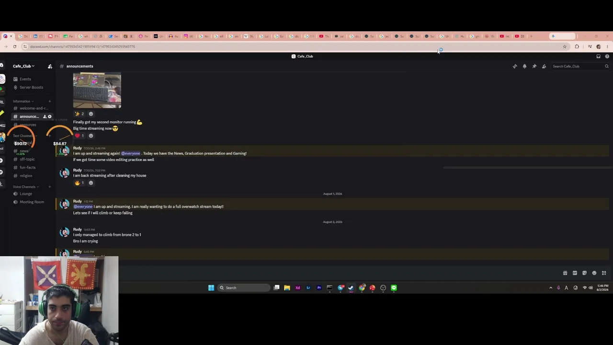Viewport: 613px width, 345px height.
Task: Open the Windows Start menu
Action: (211, 288)
